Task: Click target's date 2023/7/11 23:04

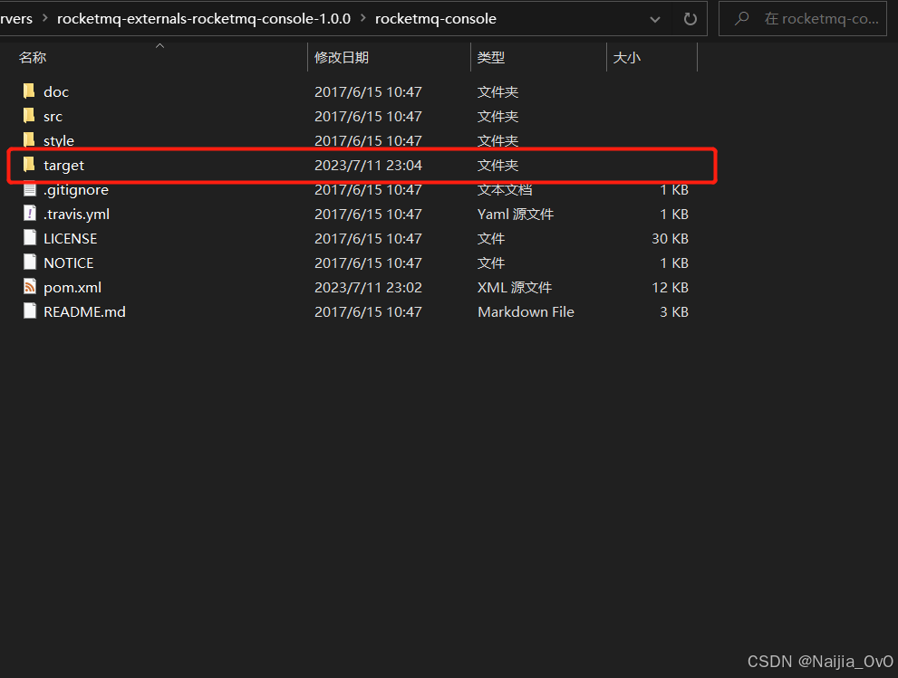Action: click(x=368, y=166)
